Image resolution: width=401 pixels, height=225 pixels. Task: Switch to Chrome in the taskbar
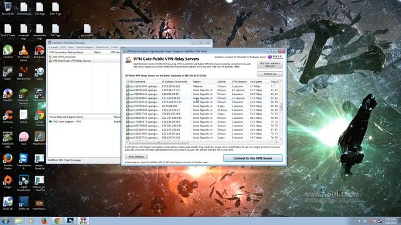57,221
